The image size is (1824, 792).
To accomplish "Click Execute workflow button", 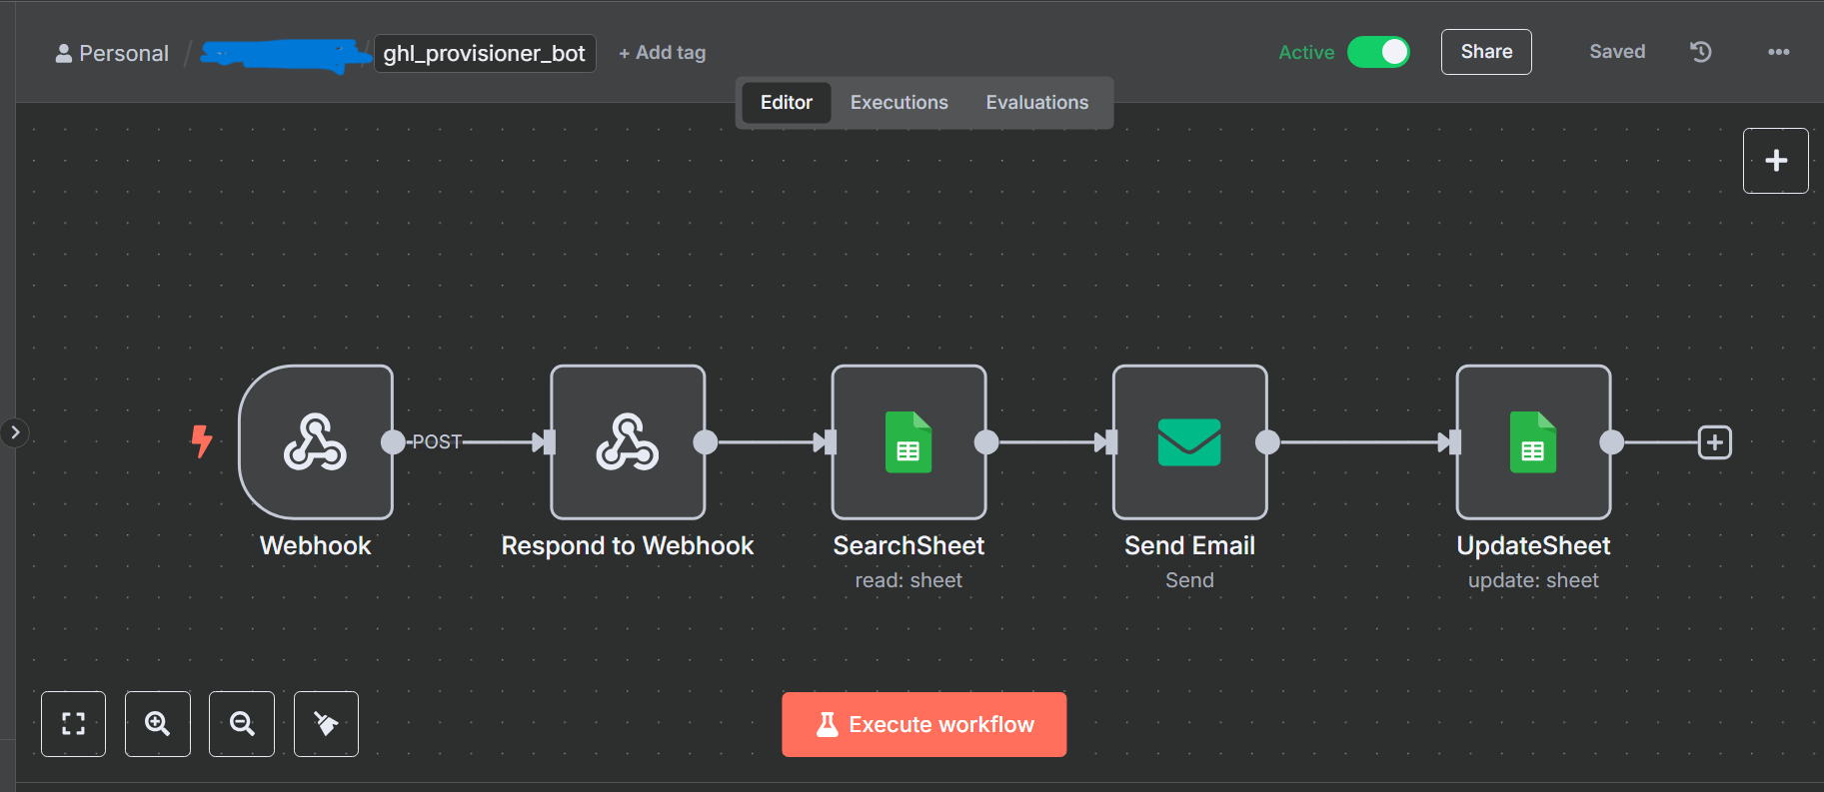I will click(x=923, y=724).
